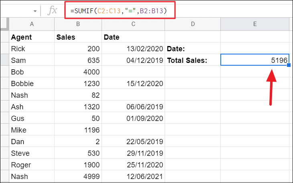This screenshot has width=293, height=183.
Task: Select column A header
Action: click(32, 24)
